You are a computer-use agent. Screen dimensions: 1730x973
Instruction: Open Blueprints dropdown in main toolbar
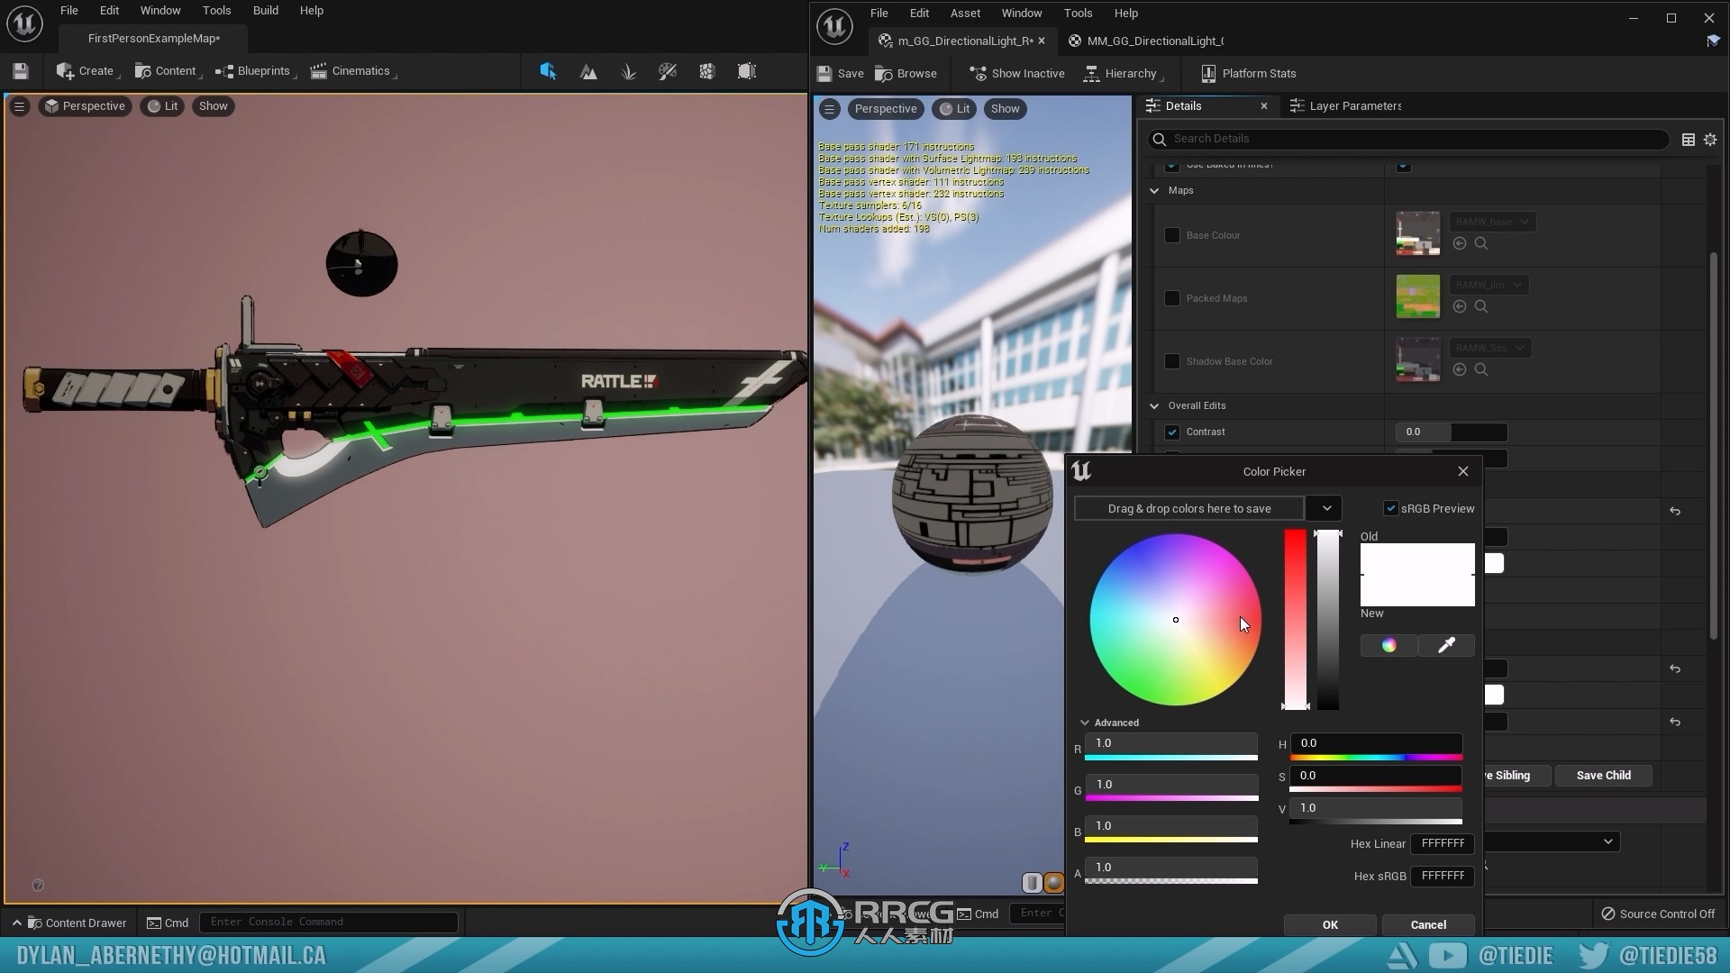click(x=256, y=71)
